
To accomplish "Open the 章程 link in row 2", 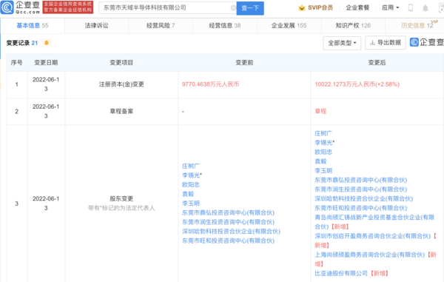I will click(320, 111).
